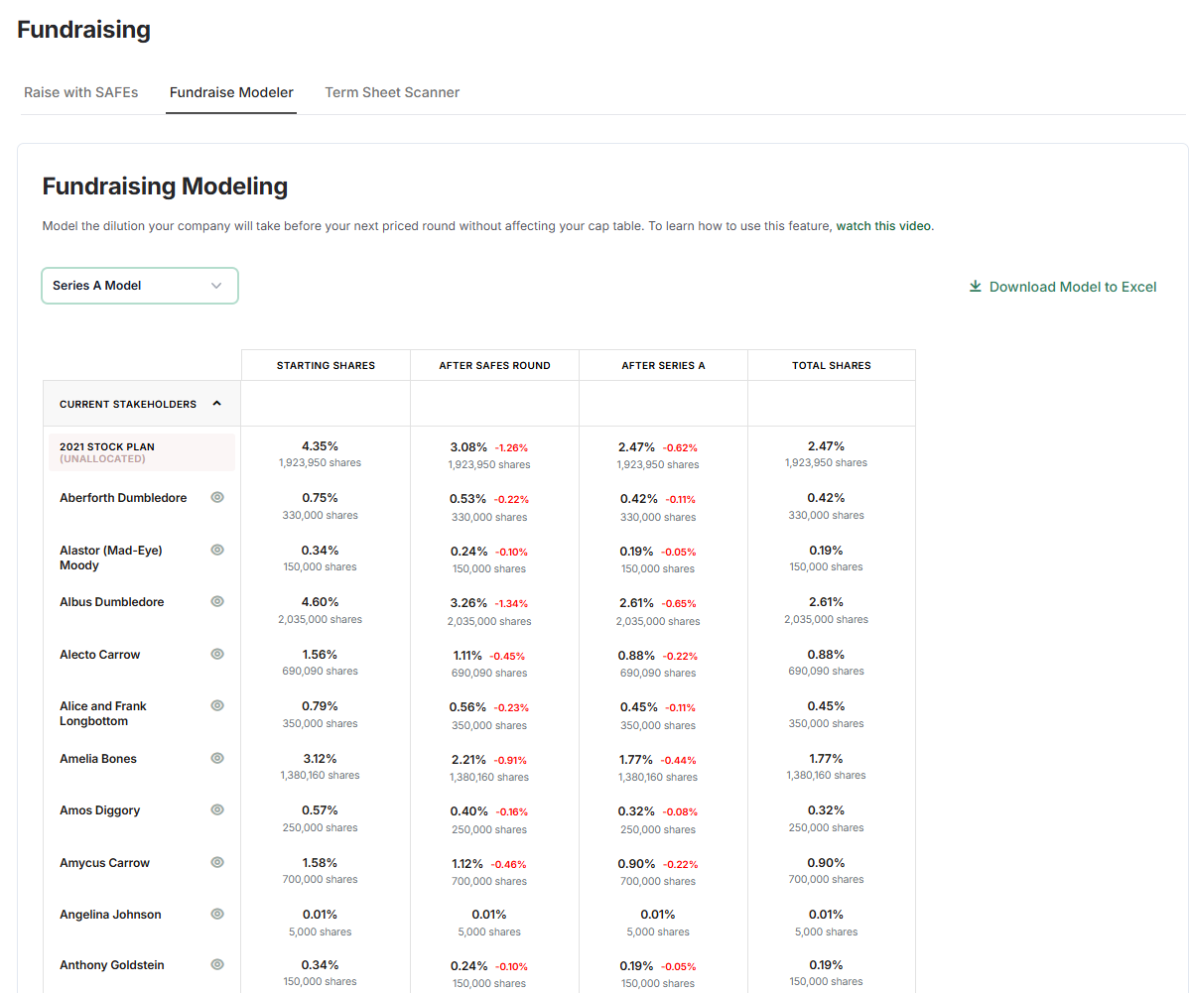Viewport: 1189px width, 993px height.
Task: Open the Term Sheet Scanner tab
Action: (392, 92)
